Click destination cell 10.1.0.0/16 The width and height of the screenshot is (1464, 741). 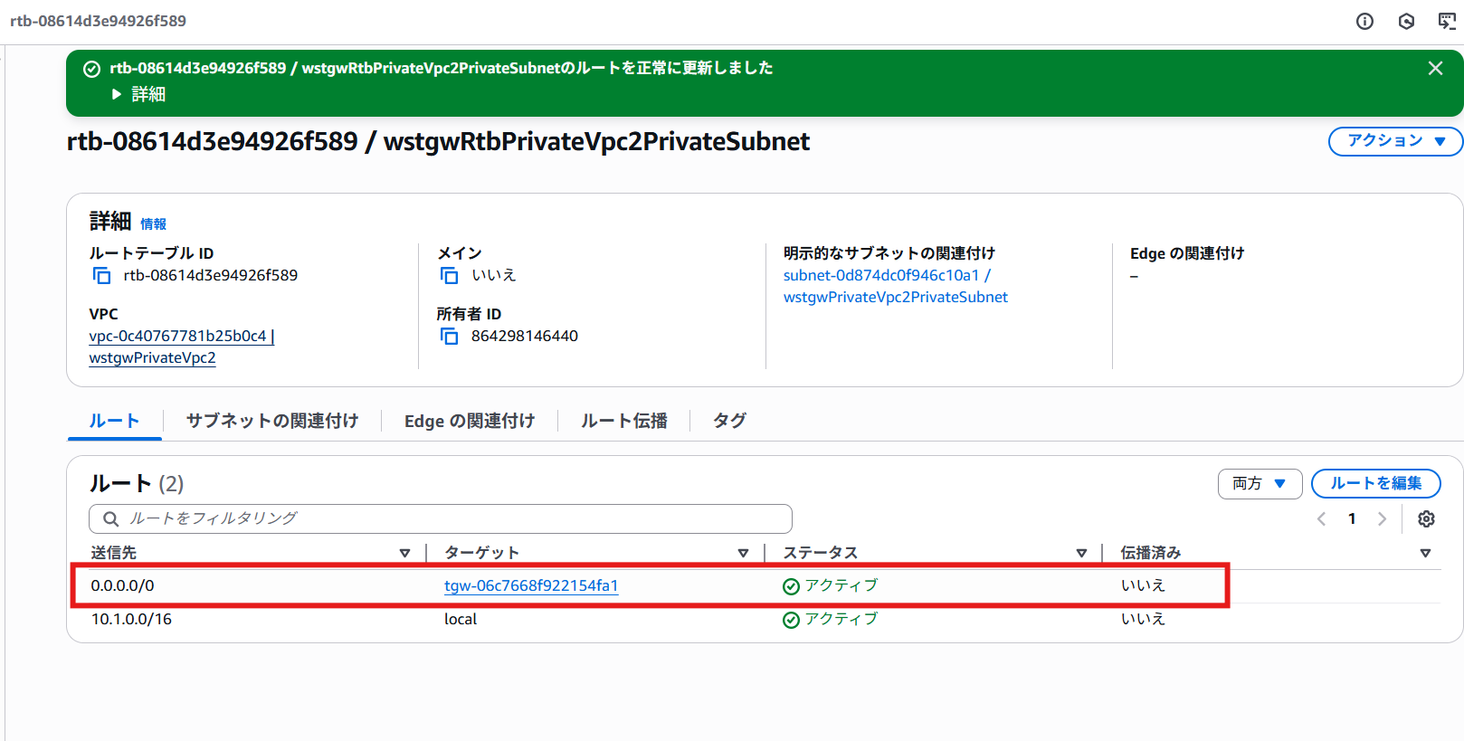click(131, 619)
